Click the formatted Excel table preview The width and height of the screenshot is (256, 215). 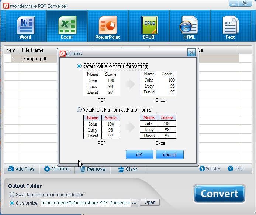click(158, 127)
